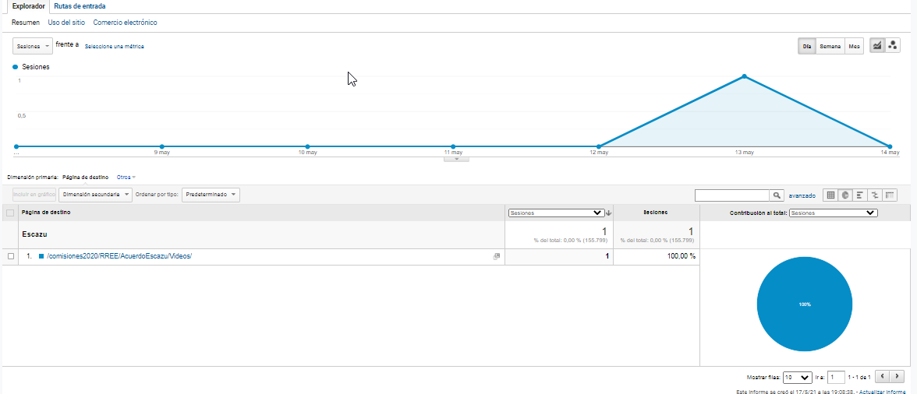Set chart granularity to Semana
This screenshot has width=917, height=394.
click(830, 46)
